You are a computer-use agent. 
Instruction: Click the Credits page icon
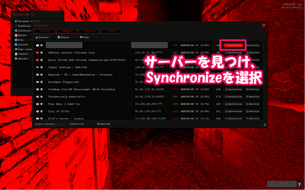16,54
